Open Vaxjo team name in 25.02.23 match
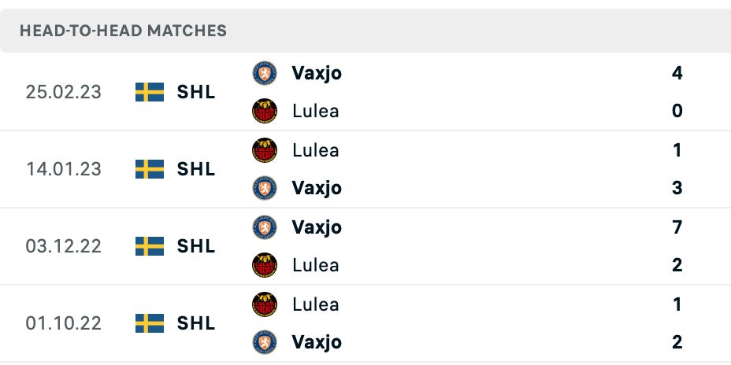 [317, 73]
